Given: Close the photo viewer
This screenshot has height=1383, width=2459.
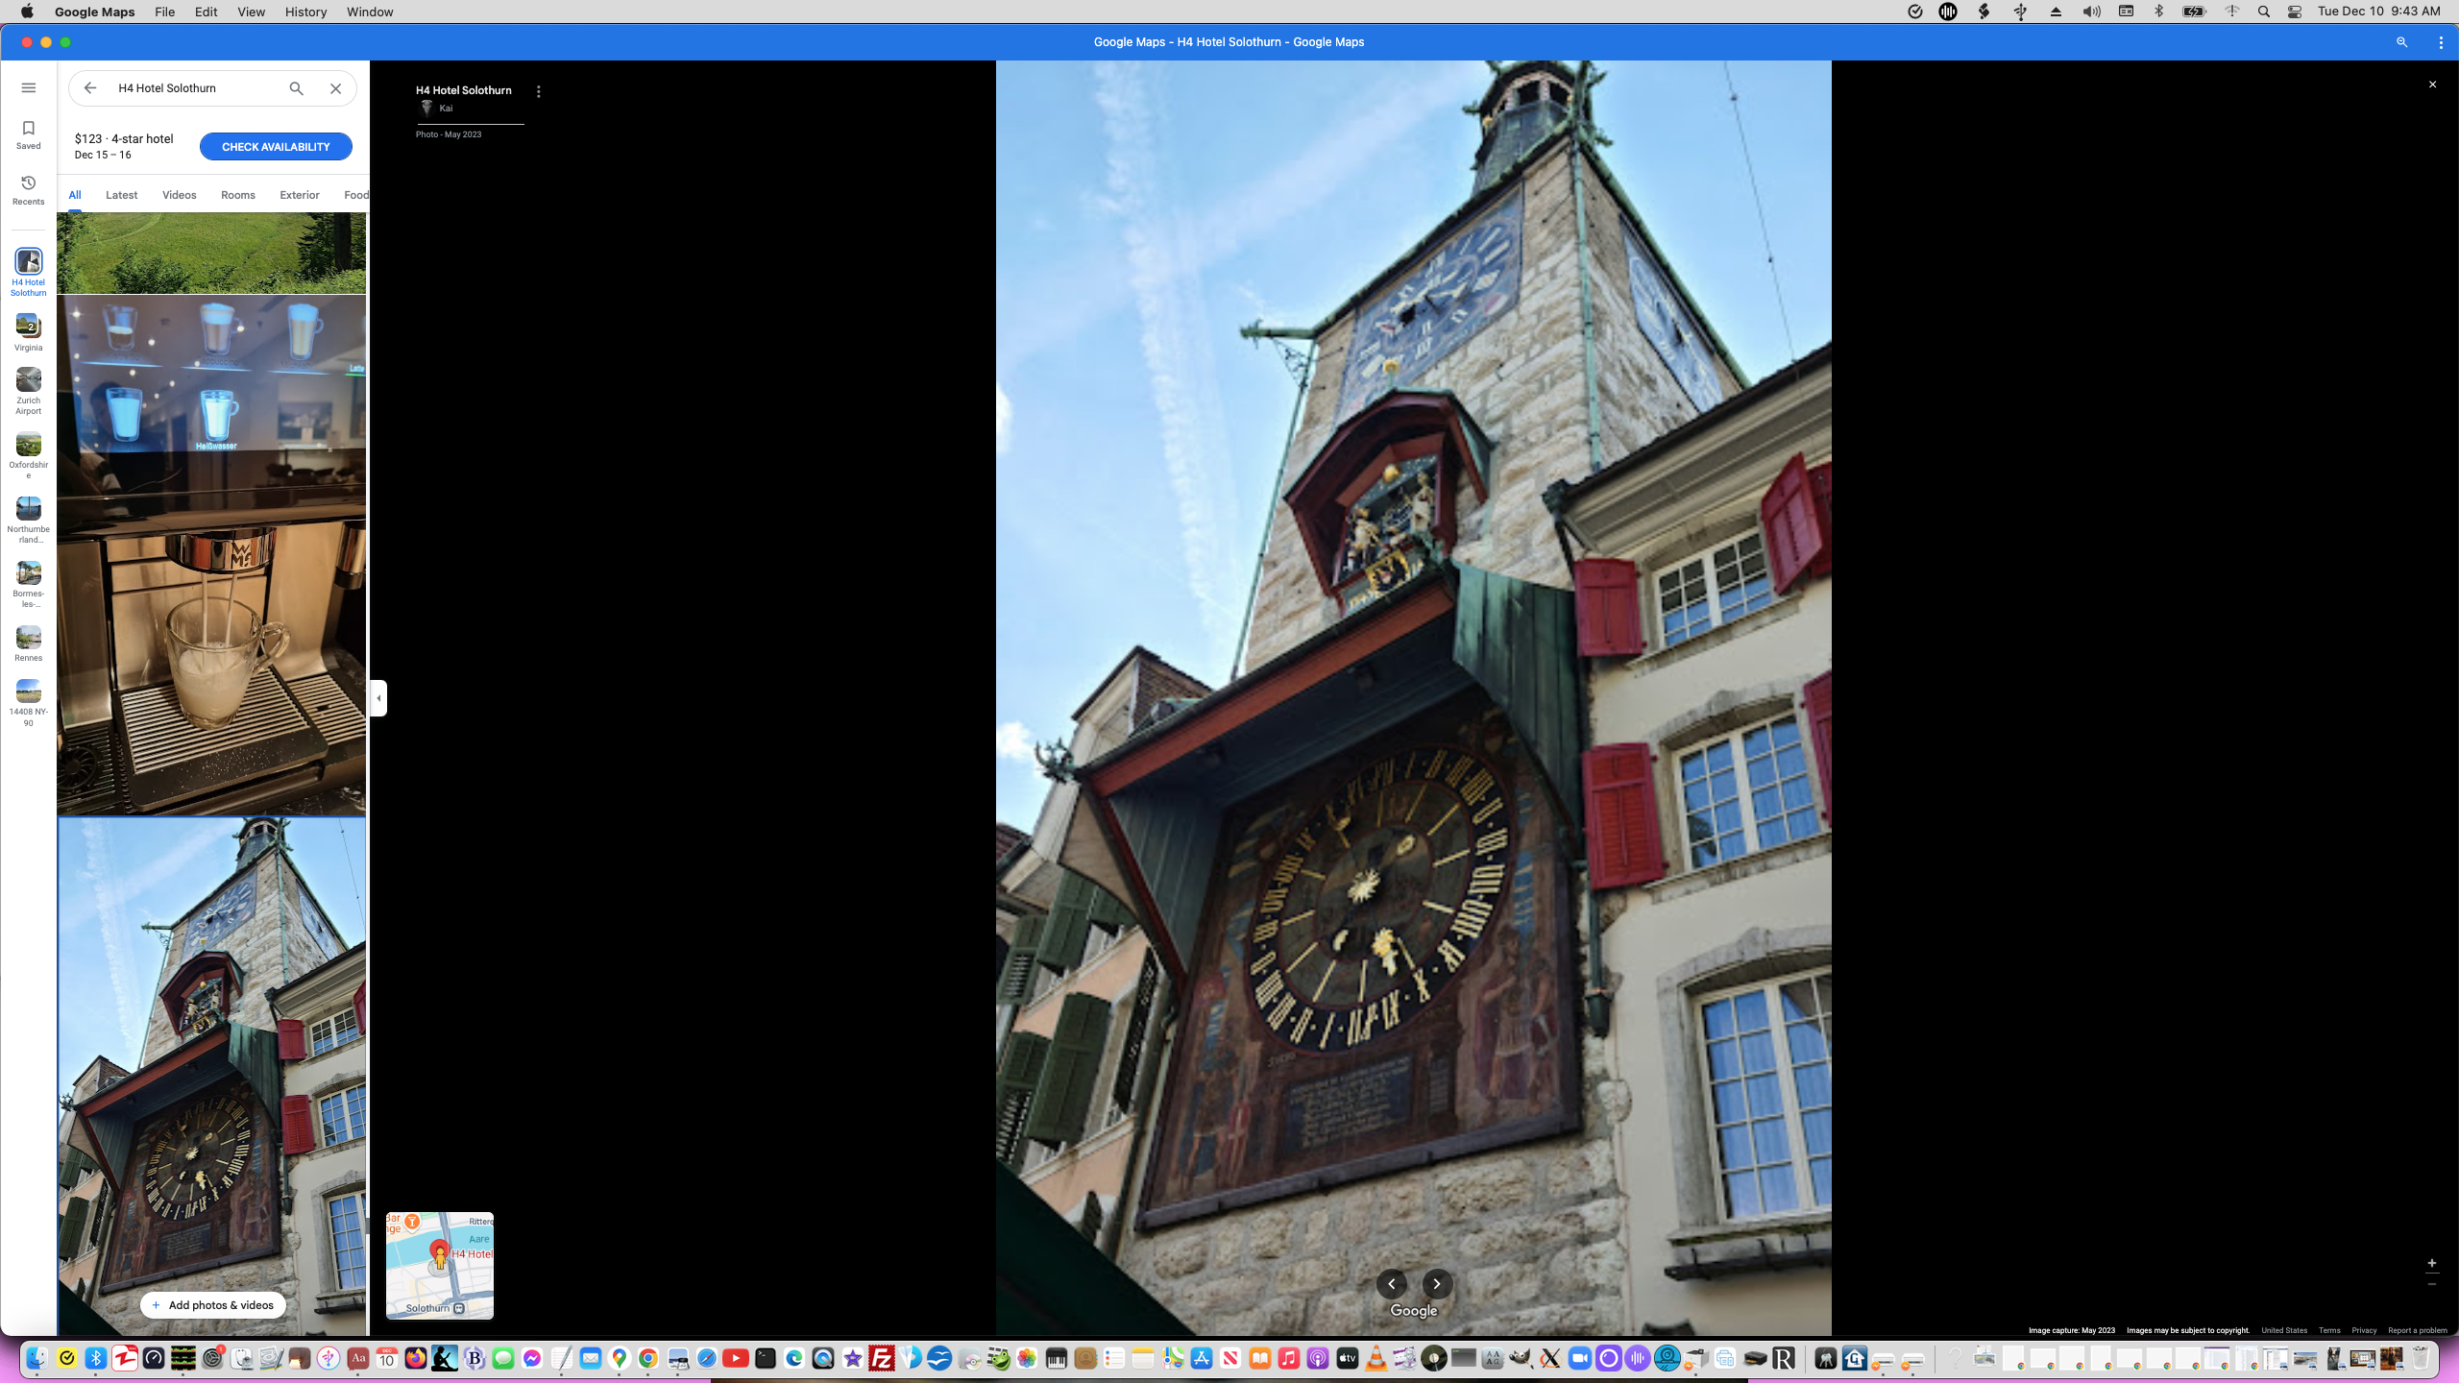Looking at the screenshot, I should coord(2433,84).
